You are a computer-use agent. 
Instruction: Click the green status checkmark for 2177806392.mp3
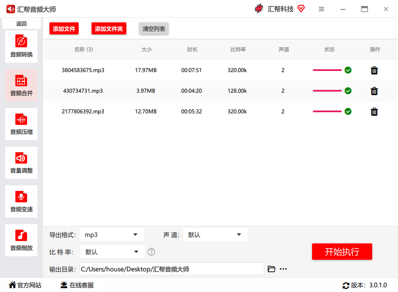point(348,111)
